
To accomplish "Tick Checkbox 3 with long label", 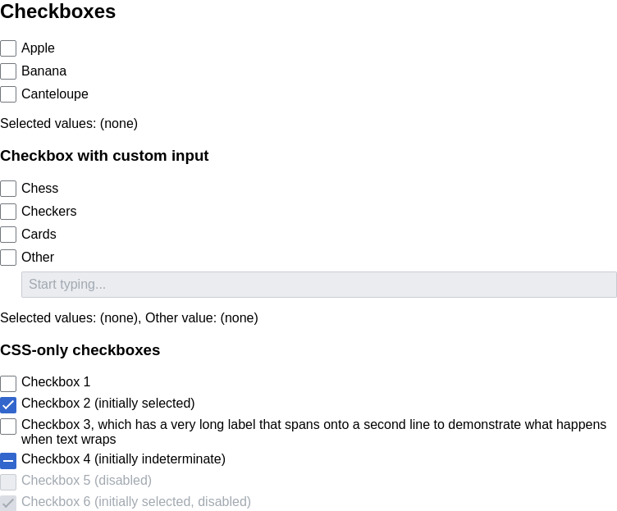I will (x=8, y=427).
